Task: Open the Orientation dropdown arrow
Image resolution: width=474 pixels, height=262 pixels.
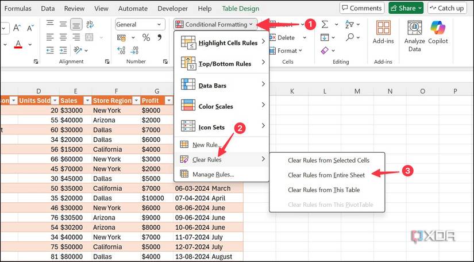Action: coord(86,51)
